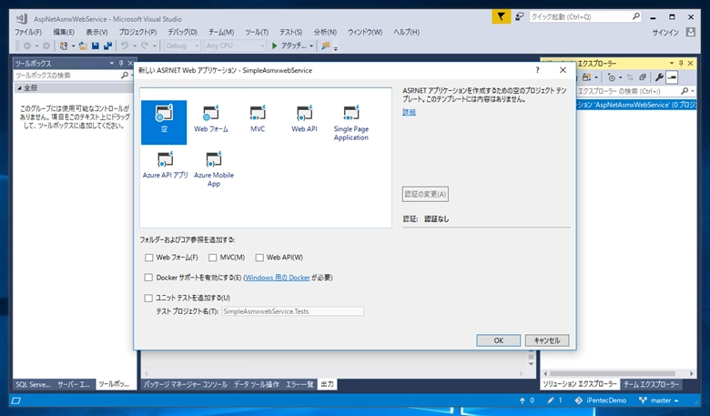
Task: Click the OK button
Action: click(x=499, y=340)
